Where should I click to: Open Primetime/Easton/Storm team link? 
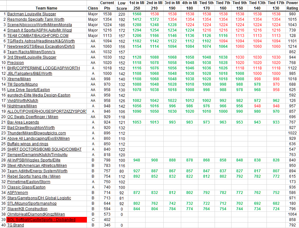29,182
